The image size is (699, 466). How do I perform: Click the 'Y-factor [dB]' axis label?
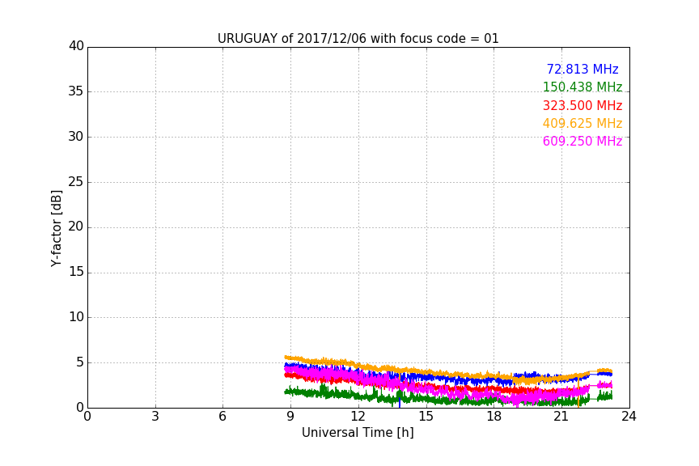click(x=56, y=228)
